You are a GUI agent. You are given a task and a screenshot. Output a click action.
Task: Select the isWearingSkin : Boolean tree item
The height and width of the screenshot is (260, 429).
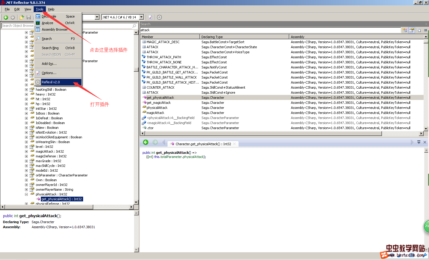[x=53, y=142]
